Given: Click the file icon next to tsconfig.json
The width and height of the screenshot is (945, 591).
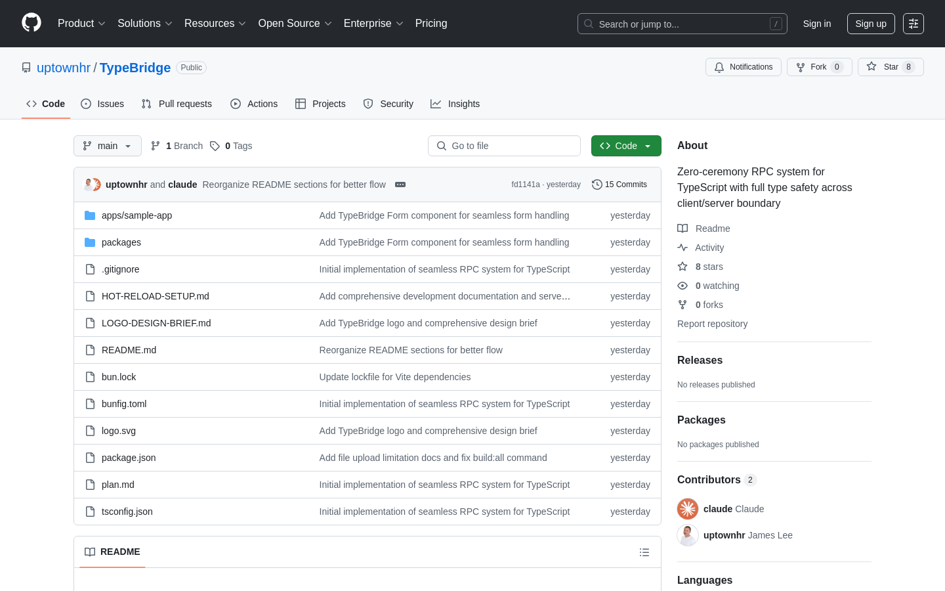Looking at the screenshot, I should (x=90, y=512).
